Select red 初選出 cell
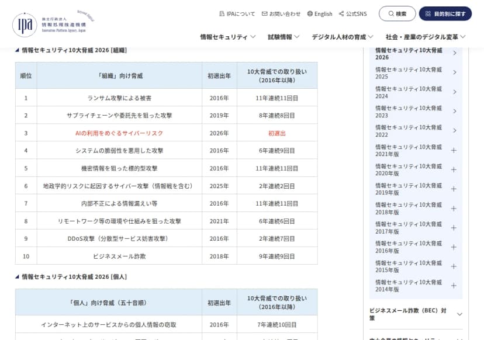 [277, 133]
